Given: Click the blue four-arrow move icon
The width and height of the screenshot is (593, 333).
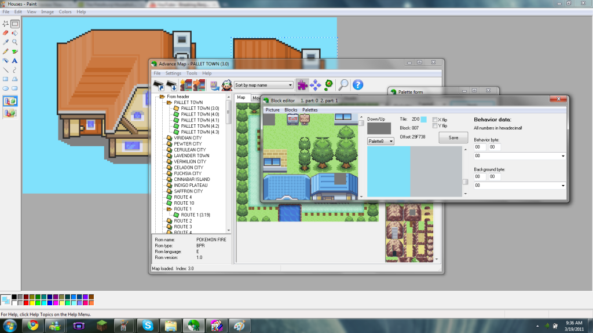Looking at the screenshot, I should click(x=316, y=85).
